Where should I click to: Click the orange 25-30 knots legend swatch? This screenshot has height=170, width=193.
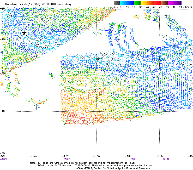click(x=151, y=3)
